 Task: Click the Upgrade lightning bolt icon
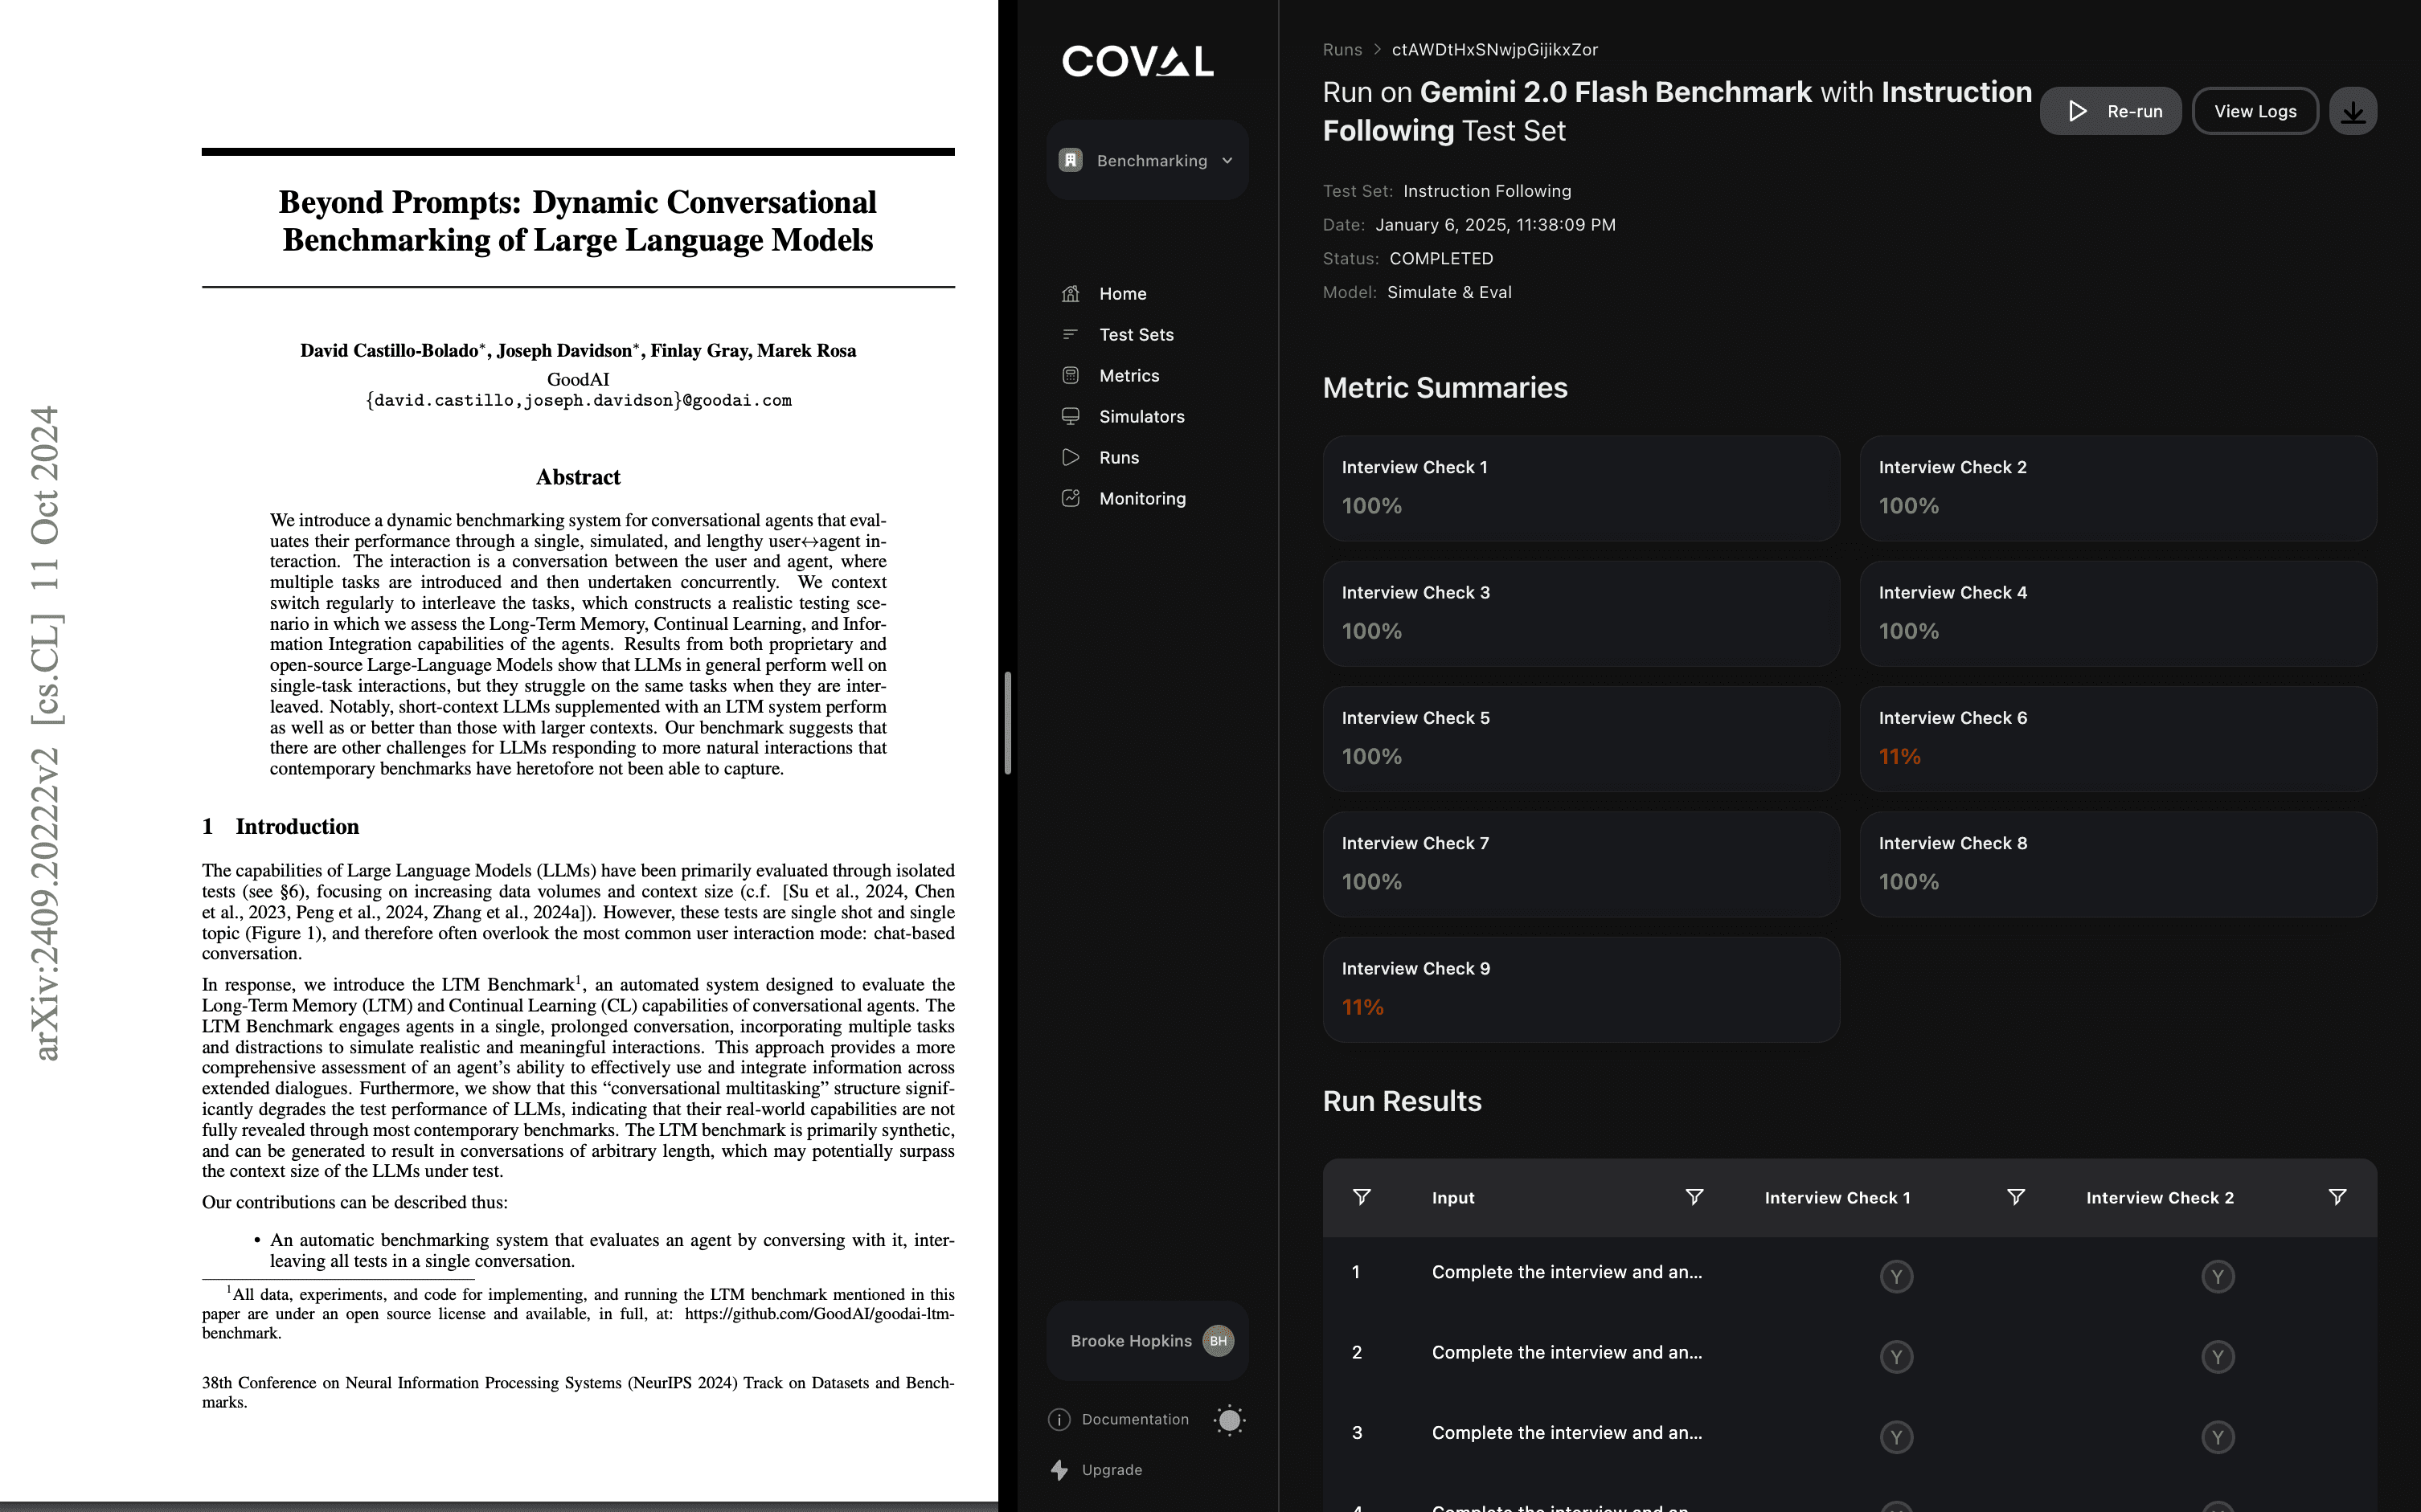(x=1059, y=1469)
